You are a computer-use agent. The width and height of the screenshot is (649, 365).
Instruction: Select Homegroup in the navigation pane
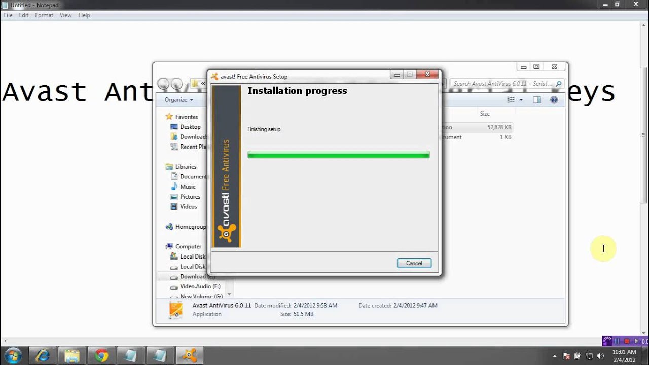click(191, 227)
